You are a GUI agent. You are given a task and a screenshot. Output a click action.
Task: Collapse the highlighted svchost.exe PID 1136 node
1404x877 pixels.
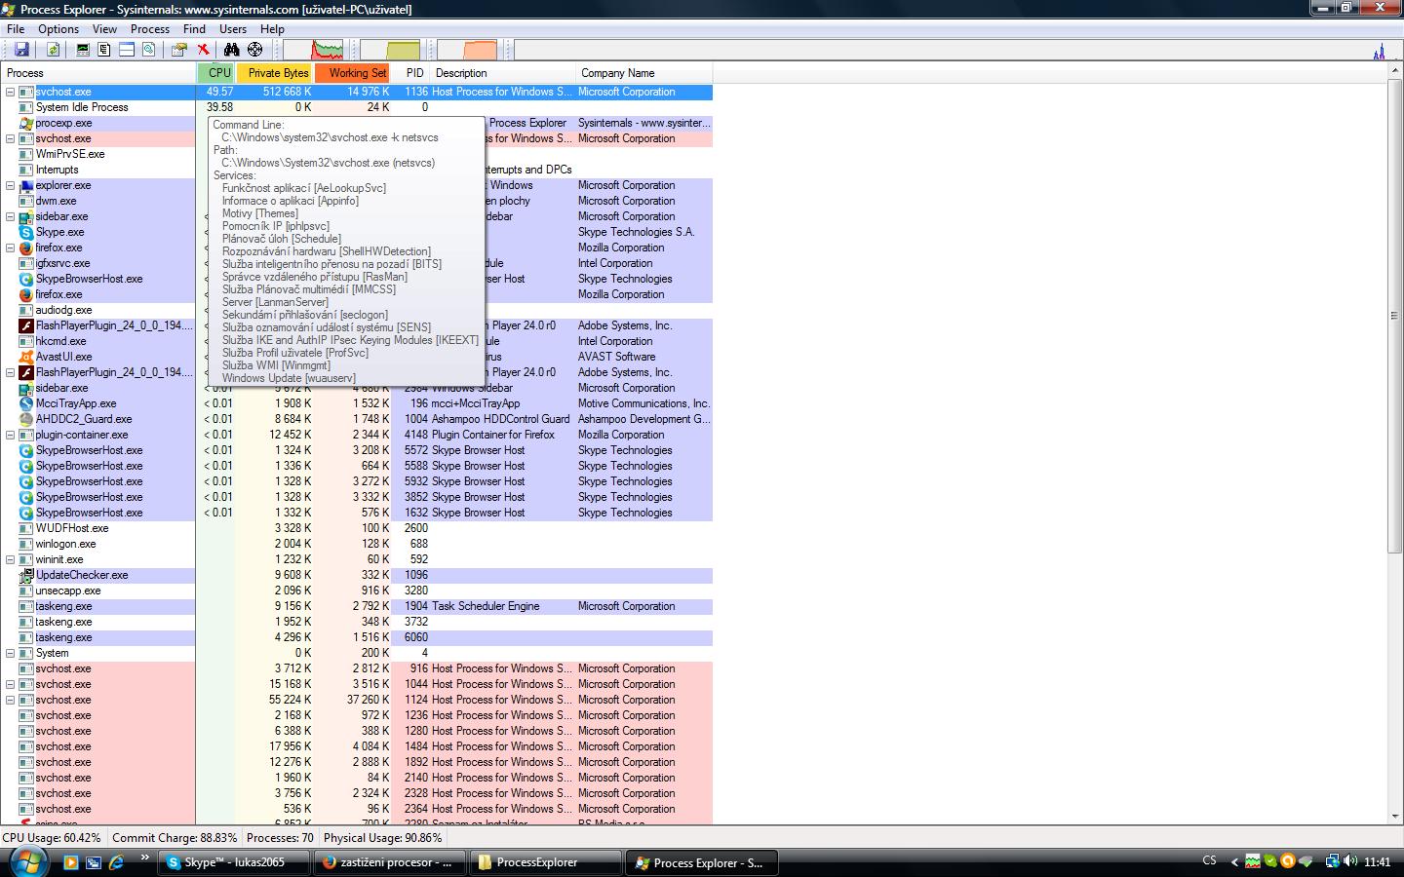point(11,92)
